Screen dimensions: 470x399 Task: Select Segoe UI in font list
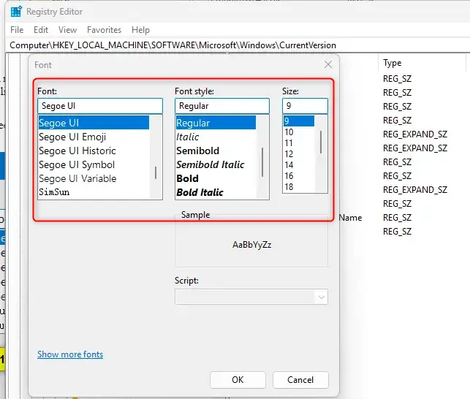tap(94, 123)
